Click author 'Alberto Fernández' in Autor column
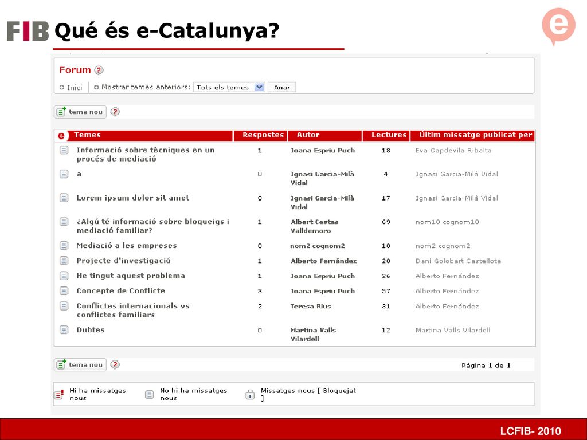The height and width of the screenshot is (440, 587). click(324, 261)
